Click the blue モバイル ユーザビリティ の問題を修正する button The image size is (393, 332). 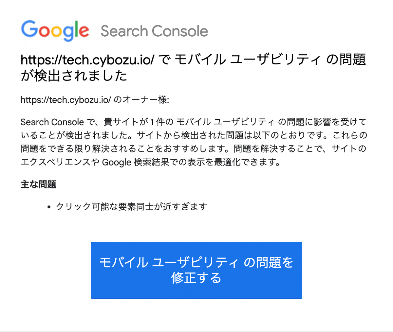coord(196,270)
